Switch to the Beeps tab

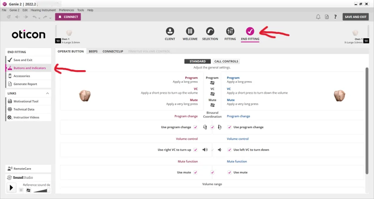[x=93, y=51]
